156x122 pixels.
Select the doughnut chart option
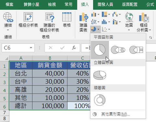100,100
